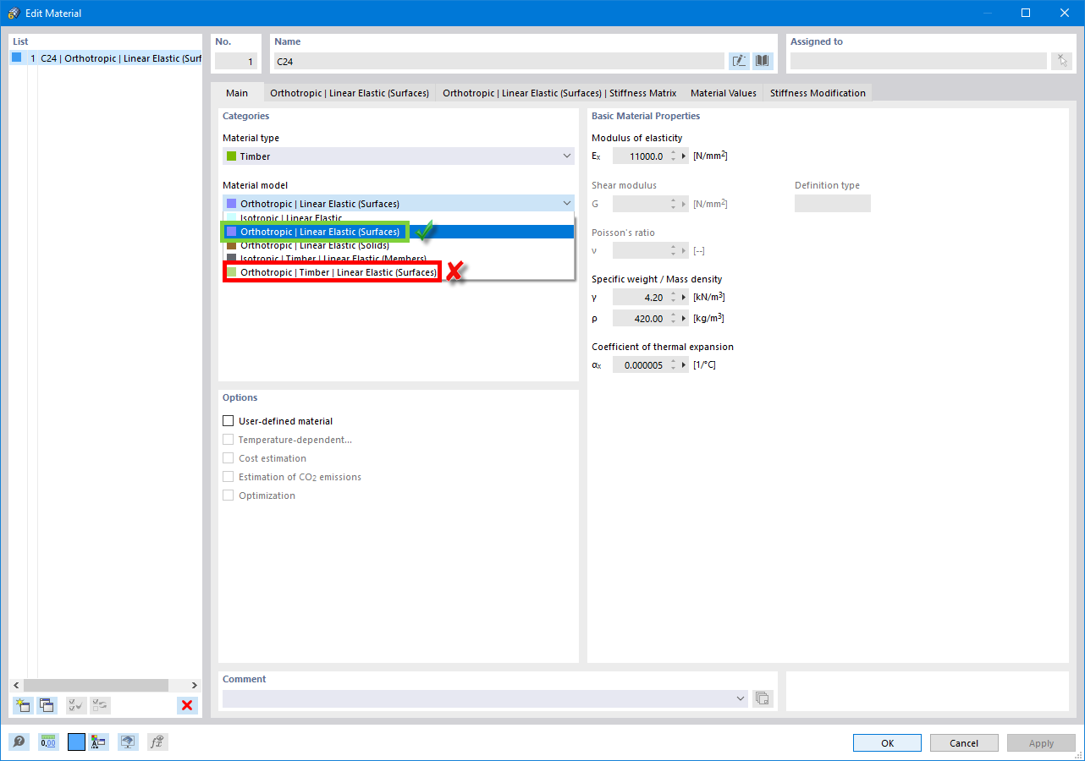Click the blue color square beside list item 1

tap(17, 58)
